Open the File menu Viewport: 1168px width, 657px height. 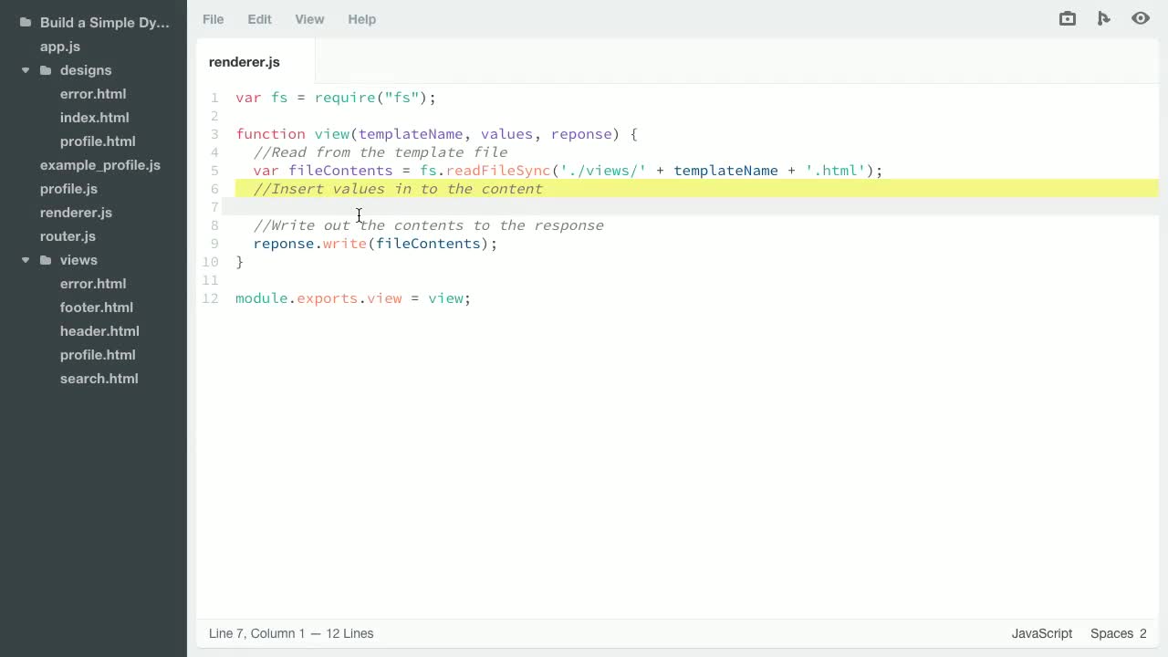213,19
